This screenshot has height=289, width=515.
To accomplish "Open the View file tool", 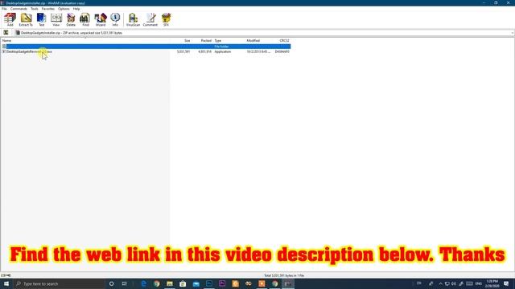I will point(56,19).
